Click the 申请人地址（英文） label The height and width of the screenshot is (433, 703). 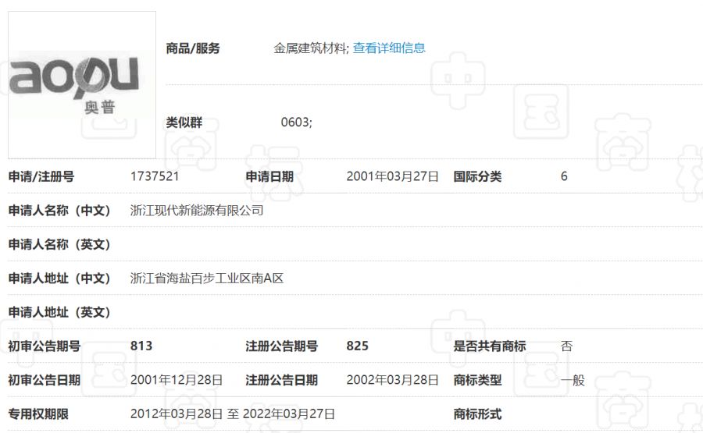(x=59, y=313)
